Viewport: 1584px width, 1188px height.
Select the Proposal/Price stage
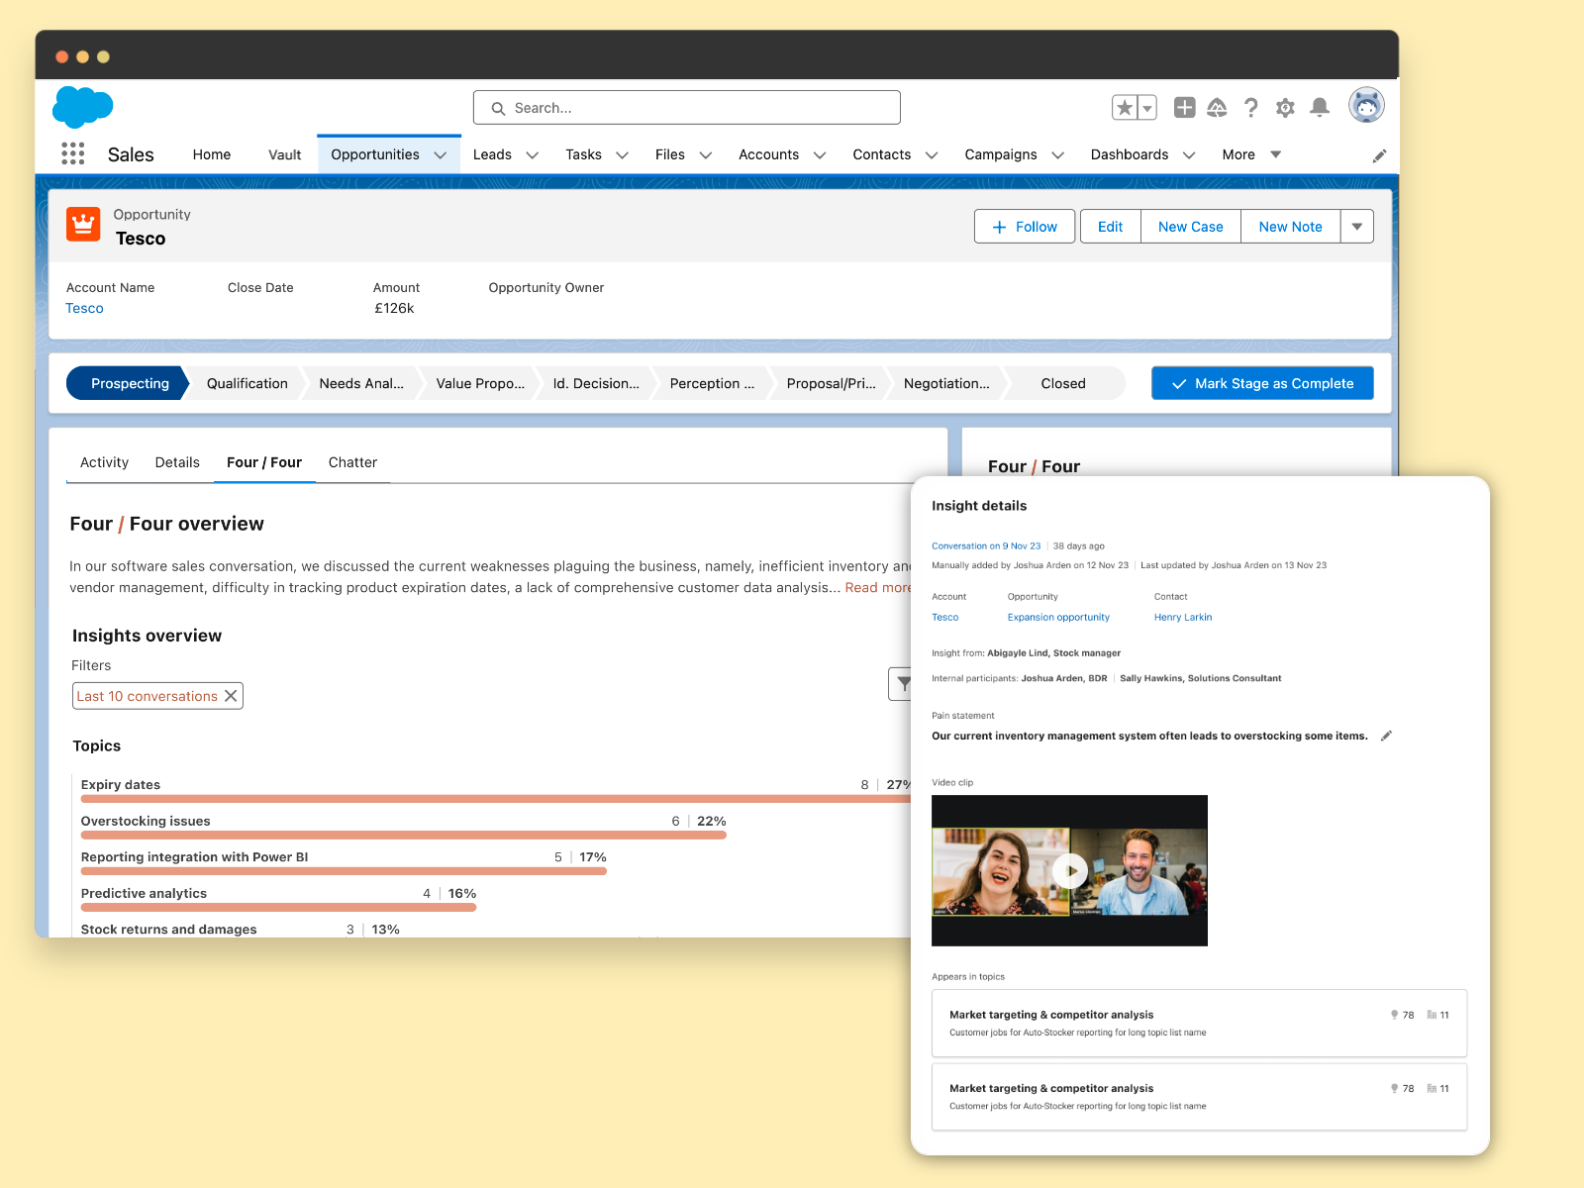831,383
